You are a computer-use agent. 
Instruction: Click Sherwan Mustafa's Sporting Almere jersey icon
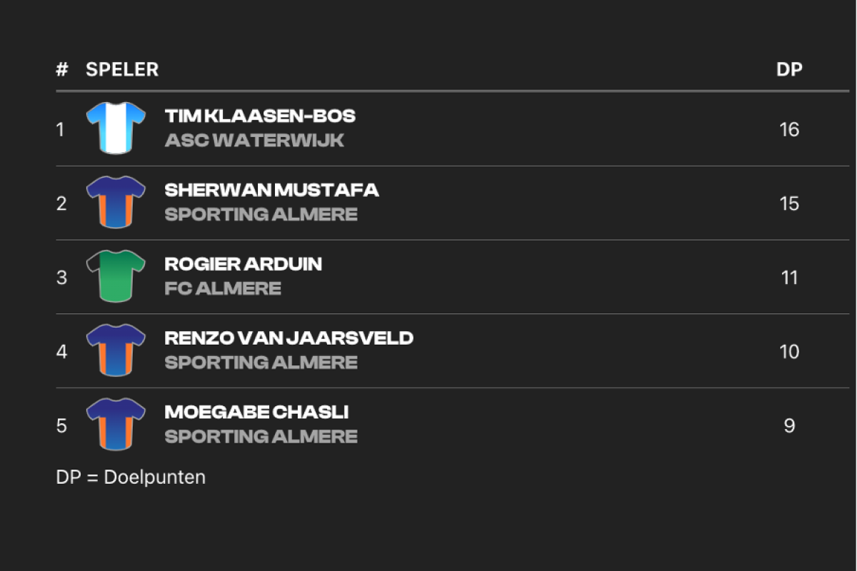point(116,203)
